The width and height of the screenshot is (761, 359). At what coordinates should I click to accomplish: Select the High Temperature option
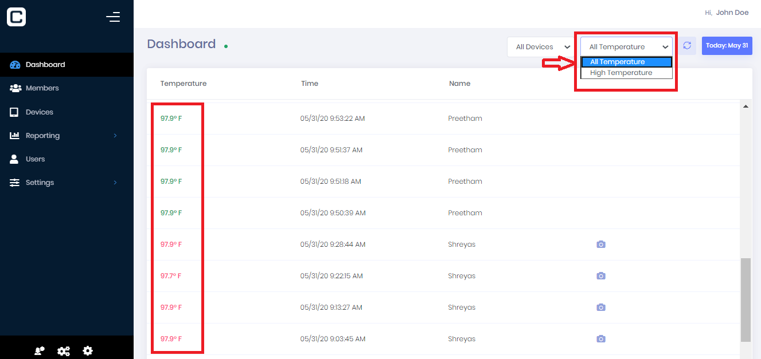point(627,73)
